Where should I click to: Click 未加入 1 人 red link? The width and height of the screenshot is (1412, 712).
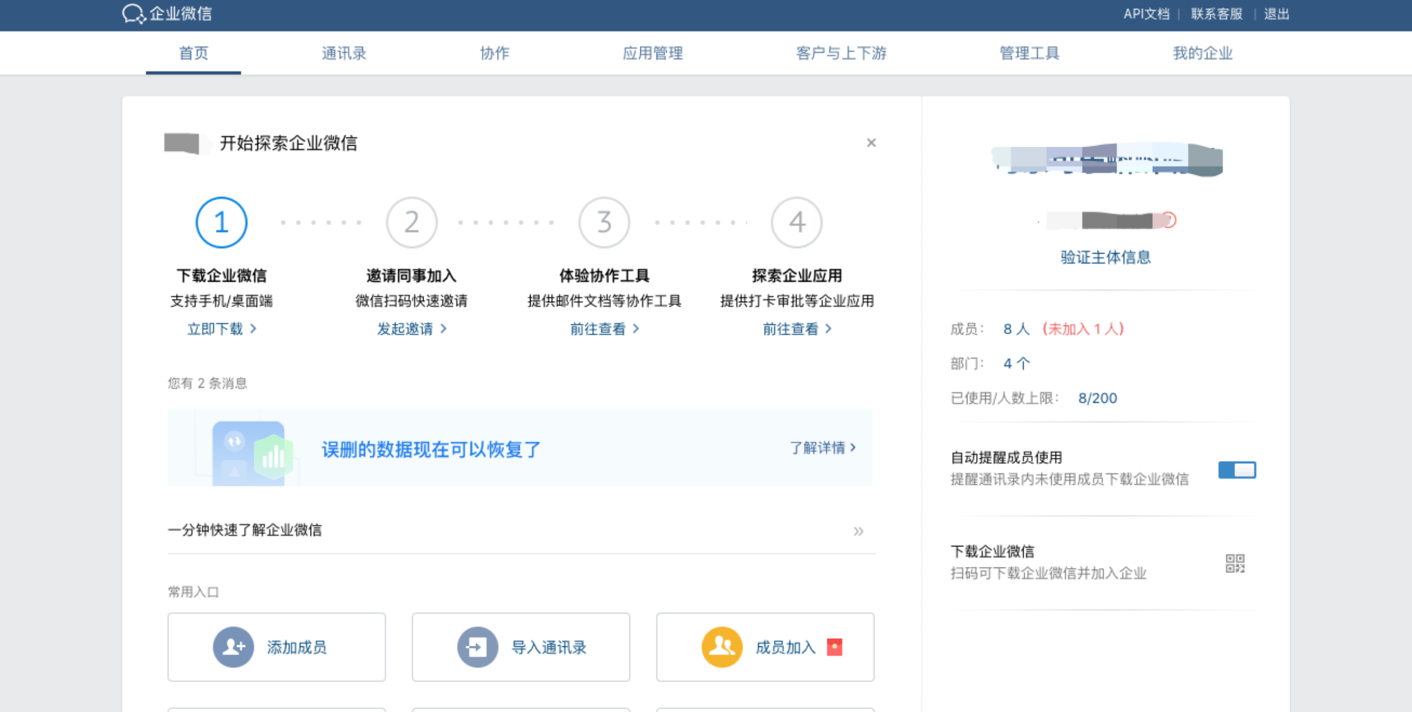(1083, 329)
